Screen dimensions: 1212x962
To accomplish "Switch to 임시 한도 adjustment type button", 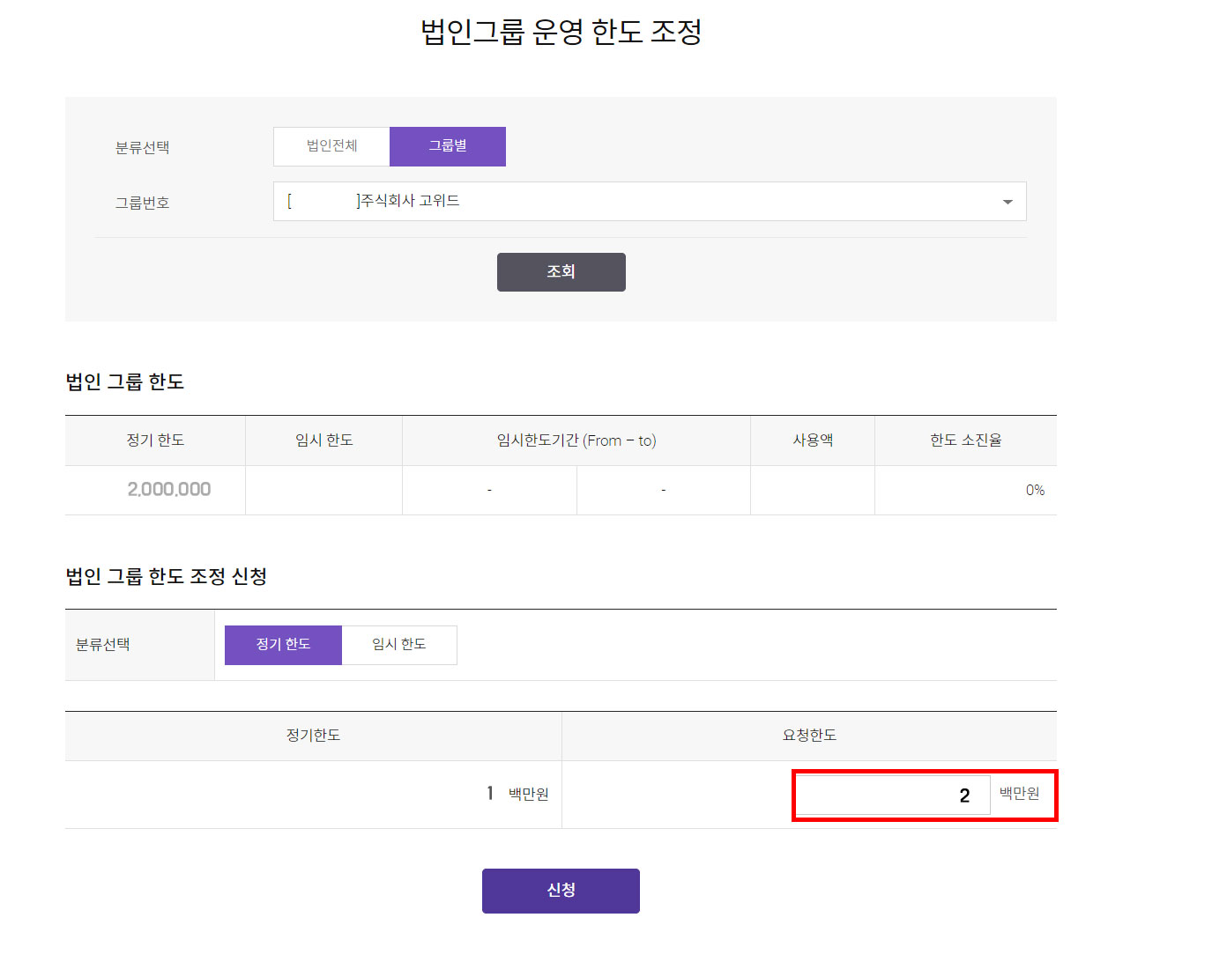I will click(x=399, y=645).
